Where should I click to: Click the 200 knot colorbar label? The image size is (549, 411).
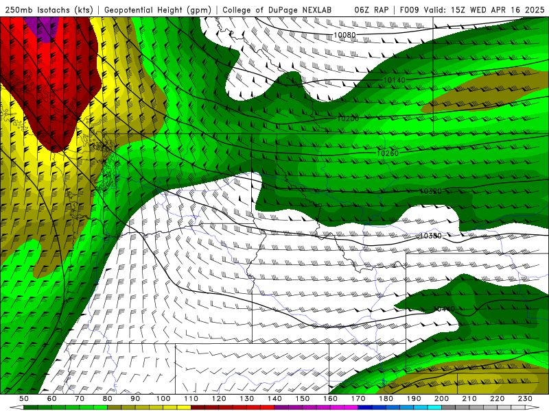coord(441,399)
